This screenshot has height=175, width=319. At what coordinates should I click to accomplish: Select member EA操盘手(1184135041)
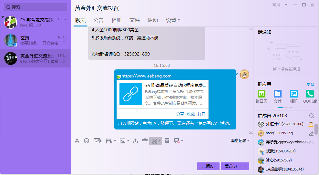click(x=285, y=169)
